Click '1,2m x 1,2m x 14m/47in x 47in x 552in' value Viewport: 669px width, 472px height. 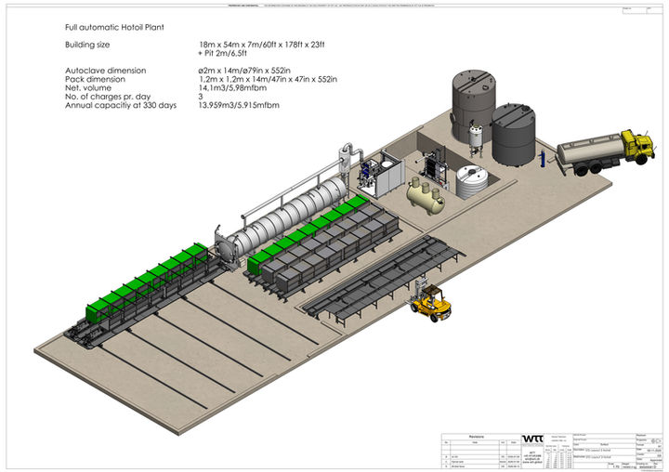click(268, 79)
